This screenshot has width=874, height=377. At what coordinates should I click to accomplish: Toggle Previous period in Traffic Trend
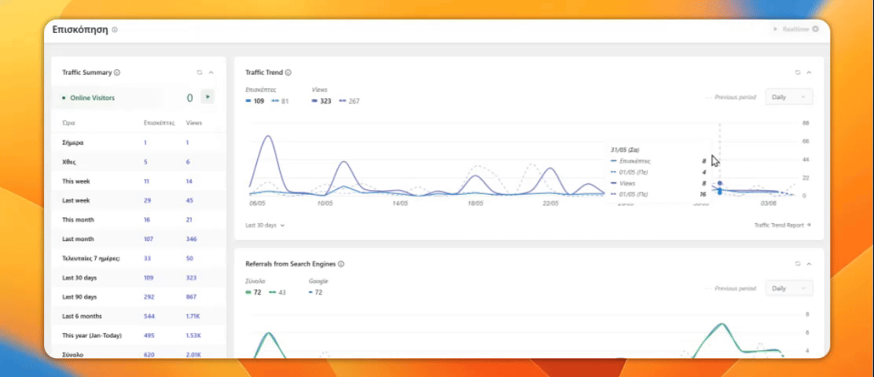click(731, 97)
